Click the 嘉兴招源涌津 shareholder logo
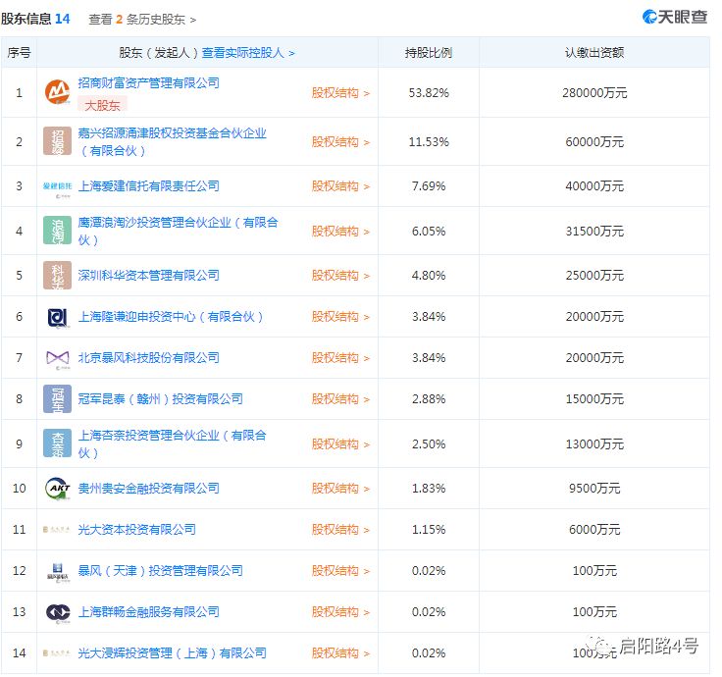Screen dimensions: 722x677 (x=57, y=141)
